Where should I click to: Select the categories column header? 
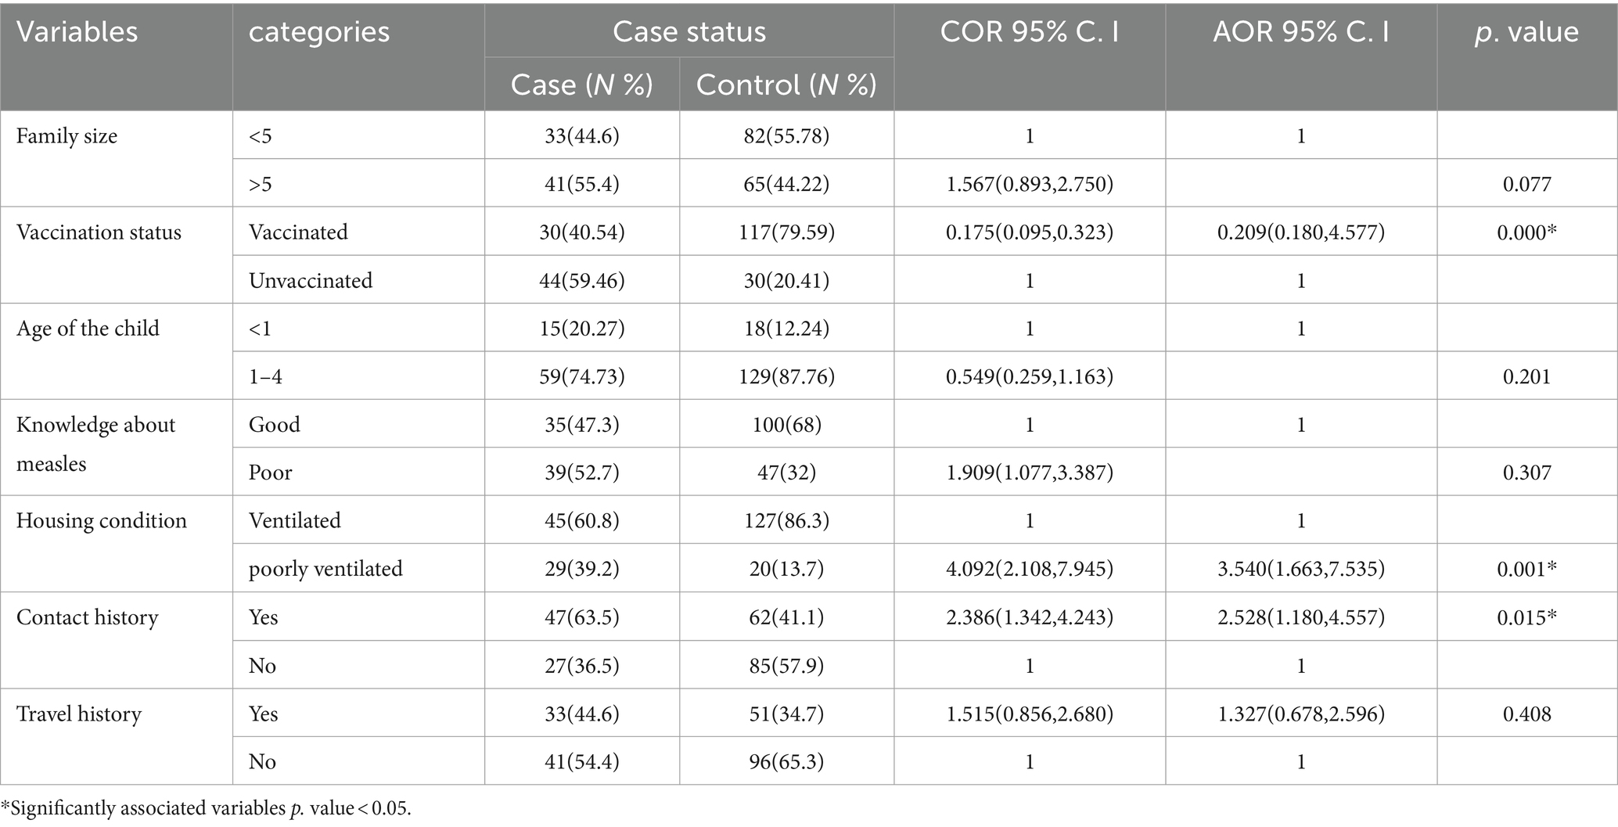(319, 32)
